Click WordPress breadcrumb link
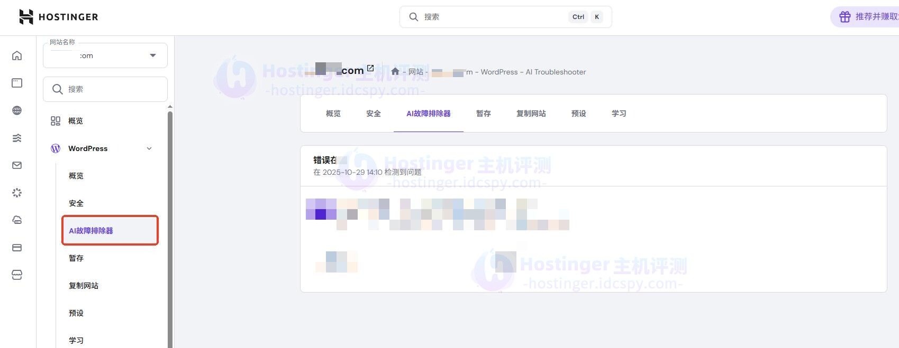Image resolution: width=899 pixels, height=348 pixels. point(499,72)
